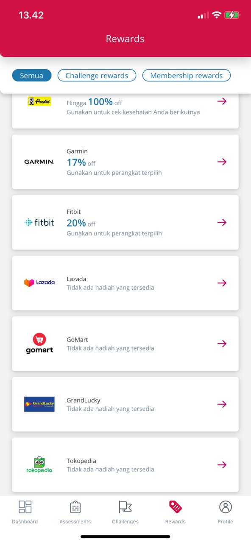
Task: Tap the Garmin logo
Action: (39, 162)
